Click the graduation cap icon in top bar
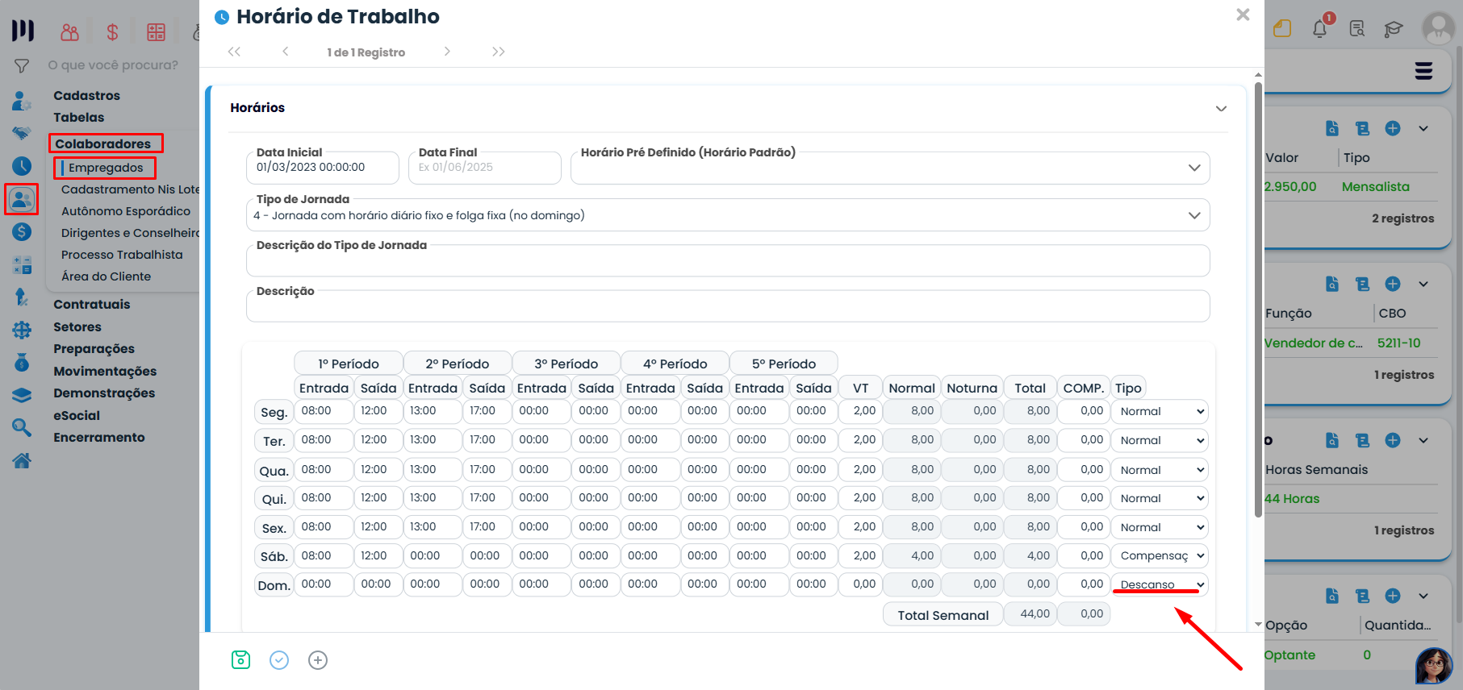Viewport: 1463px width, 690px height. [x=1393, y=30]
